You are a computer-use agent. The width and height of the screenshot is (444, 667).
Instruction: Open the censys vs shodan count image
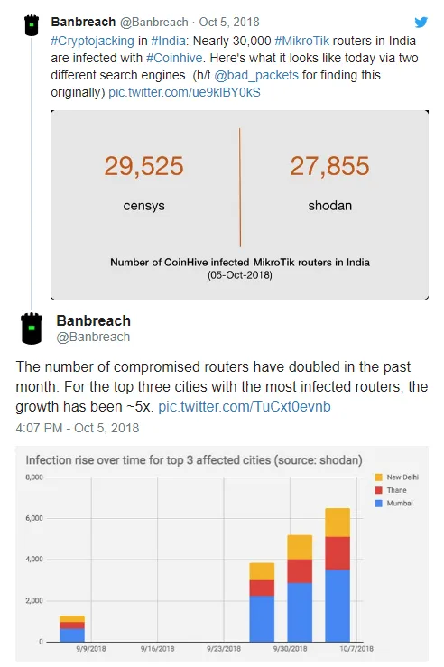239,205
